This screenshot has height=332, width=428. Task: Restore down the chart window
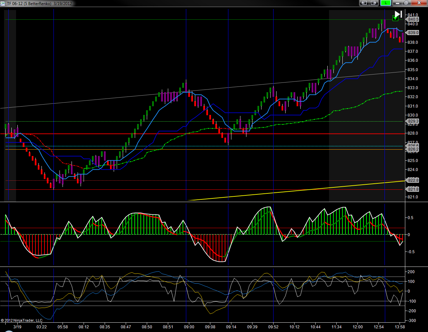406,3
